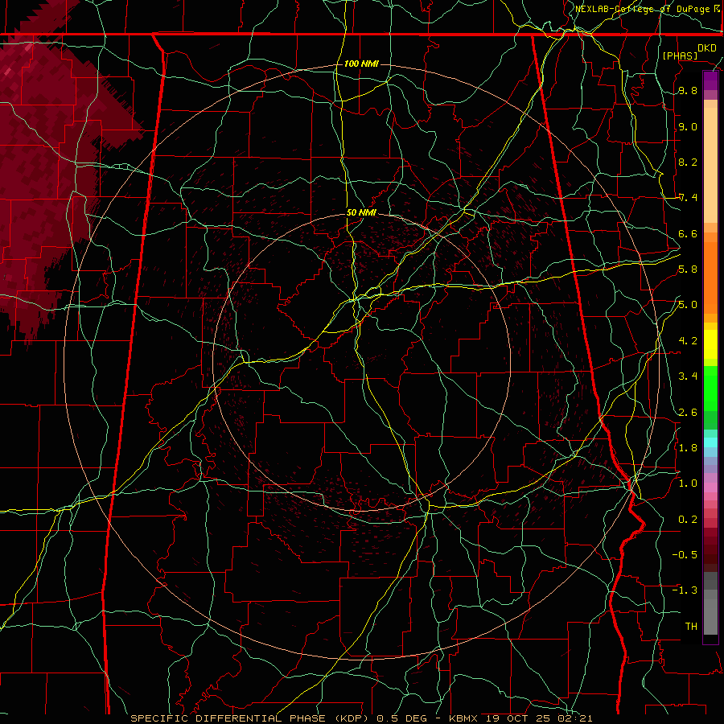Image resolution: width=724 pixels, height=724 pixels.
Task: Click the 100 NMI range ring label
Action: [361, 64]
